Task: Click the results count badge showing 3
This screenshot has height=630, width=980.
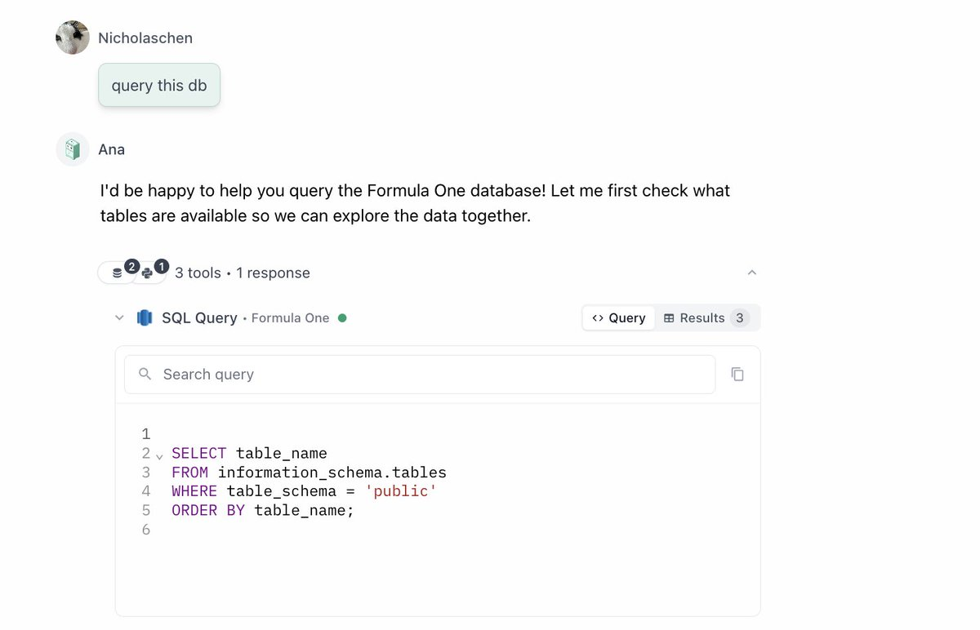Action: [739, 317]
